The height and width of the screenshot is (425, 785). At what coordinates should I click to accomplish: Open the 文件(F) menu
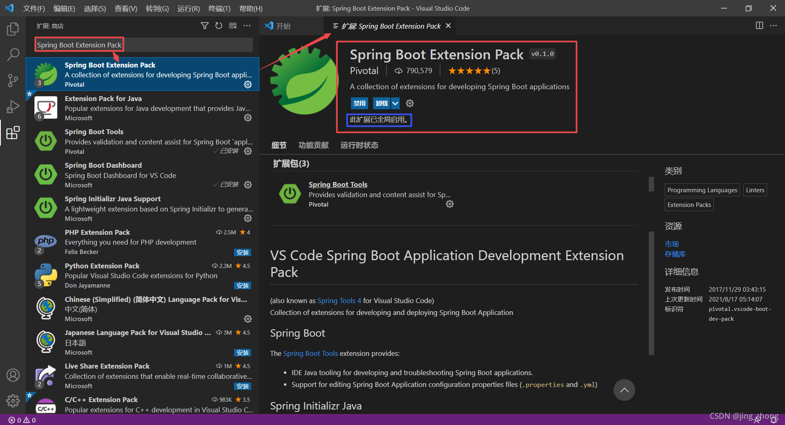click(34, 8)
